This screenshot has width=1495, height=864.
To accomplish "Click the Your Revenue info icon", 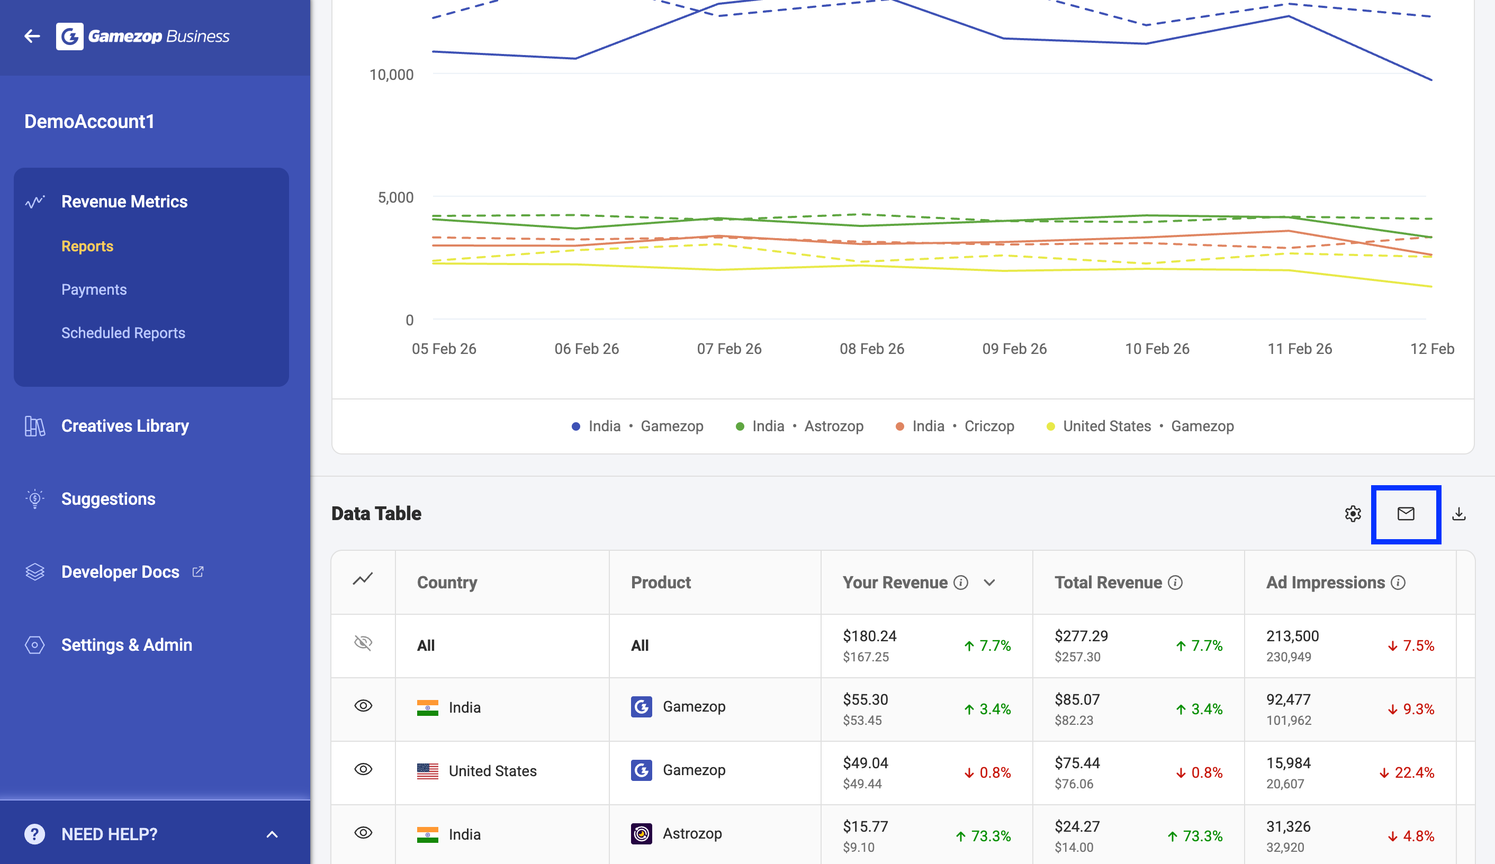I will tap(960, 583).
